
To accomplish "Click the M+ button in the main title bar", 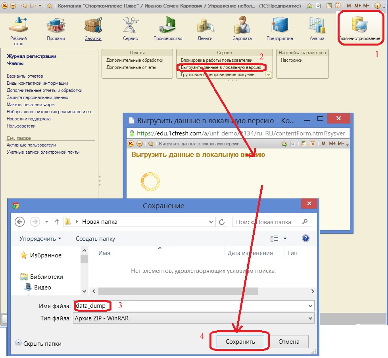I will click(357, 6).
